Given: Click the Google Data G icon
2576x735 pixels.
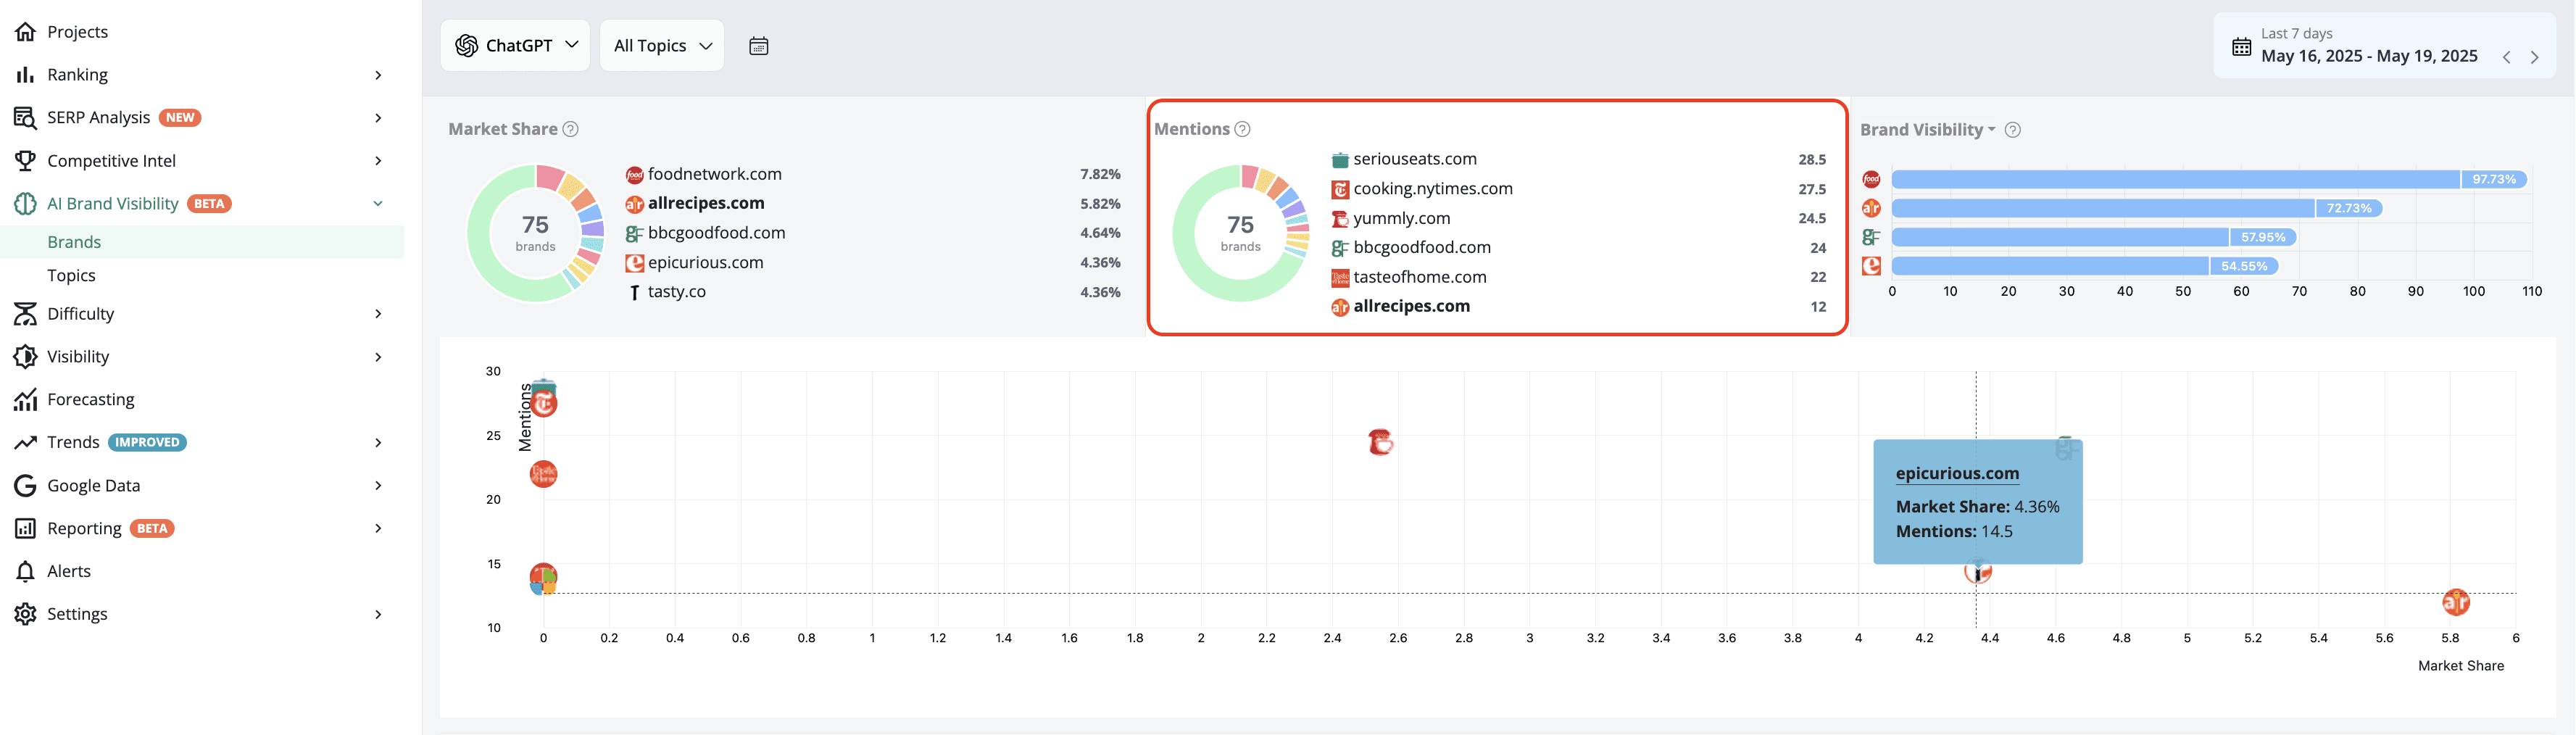Looking at the screenshot, I should pos(25,486).
